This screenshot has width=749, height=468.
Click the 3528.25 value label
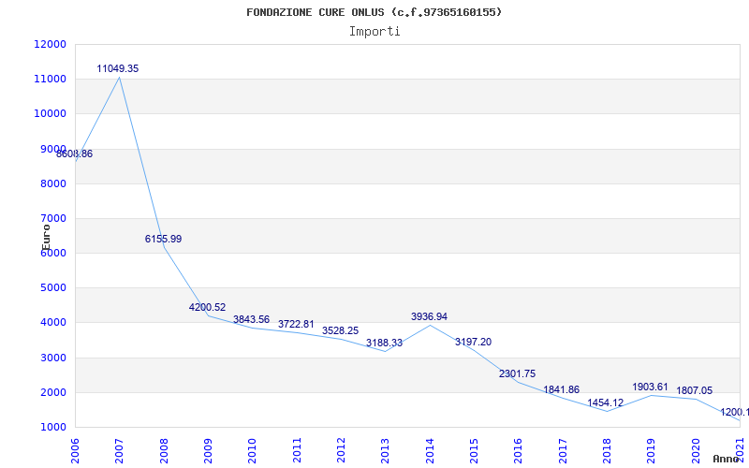pyautogui.click(x=340, y=331)
